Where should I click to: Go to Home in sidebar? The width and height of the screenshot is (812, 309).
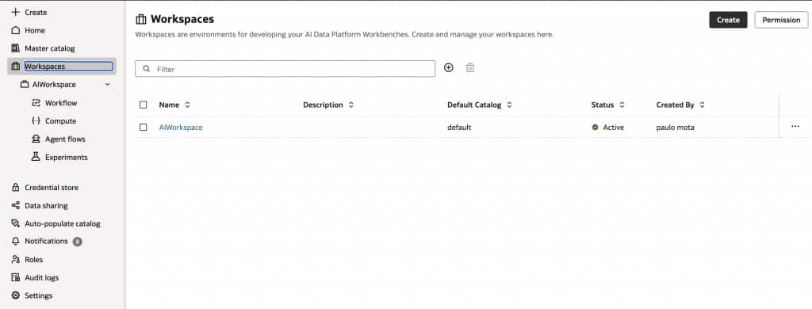pos(35,30)
